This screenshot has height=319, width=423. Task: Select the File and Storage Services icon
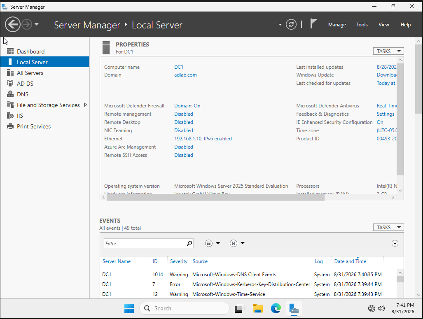[x=10, y=105]
